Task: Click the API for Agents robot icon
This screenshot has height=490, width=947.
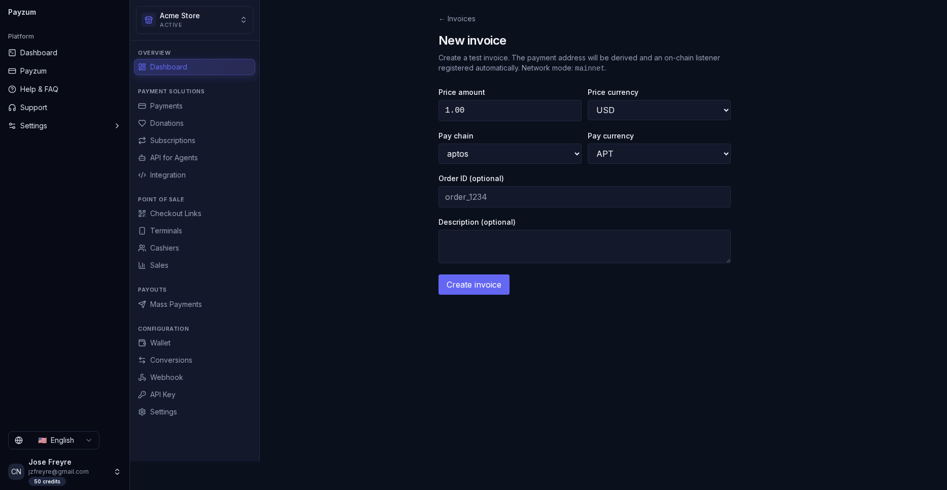Action: click(142, 158)
